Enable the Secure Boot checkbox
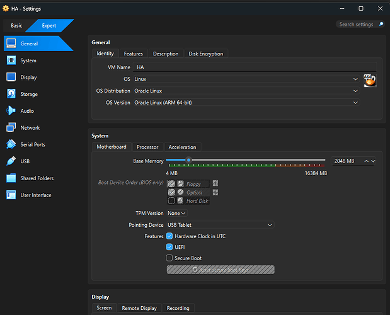The height and width of the screenshot is (315, 390). [x=169, y=258]
